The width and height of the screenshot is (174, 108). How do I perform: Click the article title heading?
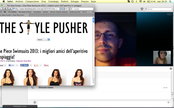pyautogui.click(x=44, y=54)
